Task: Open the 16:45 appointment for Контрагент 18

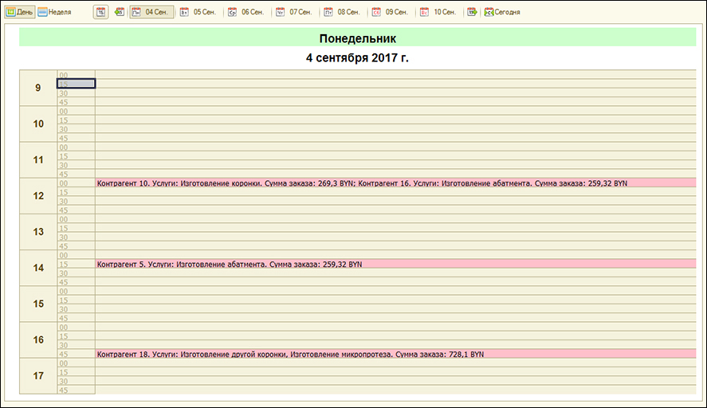Action: tap(290, 354)
